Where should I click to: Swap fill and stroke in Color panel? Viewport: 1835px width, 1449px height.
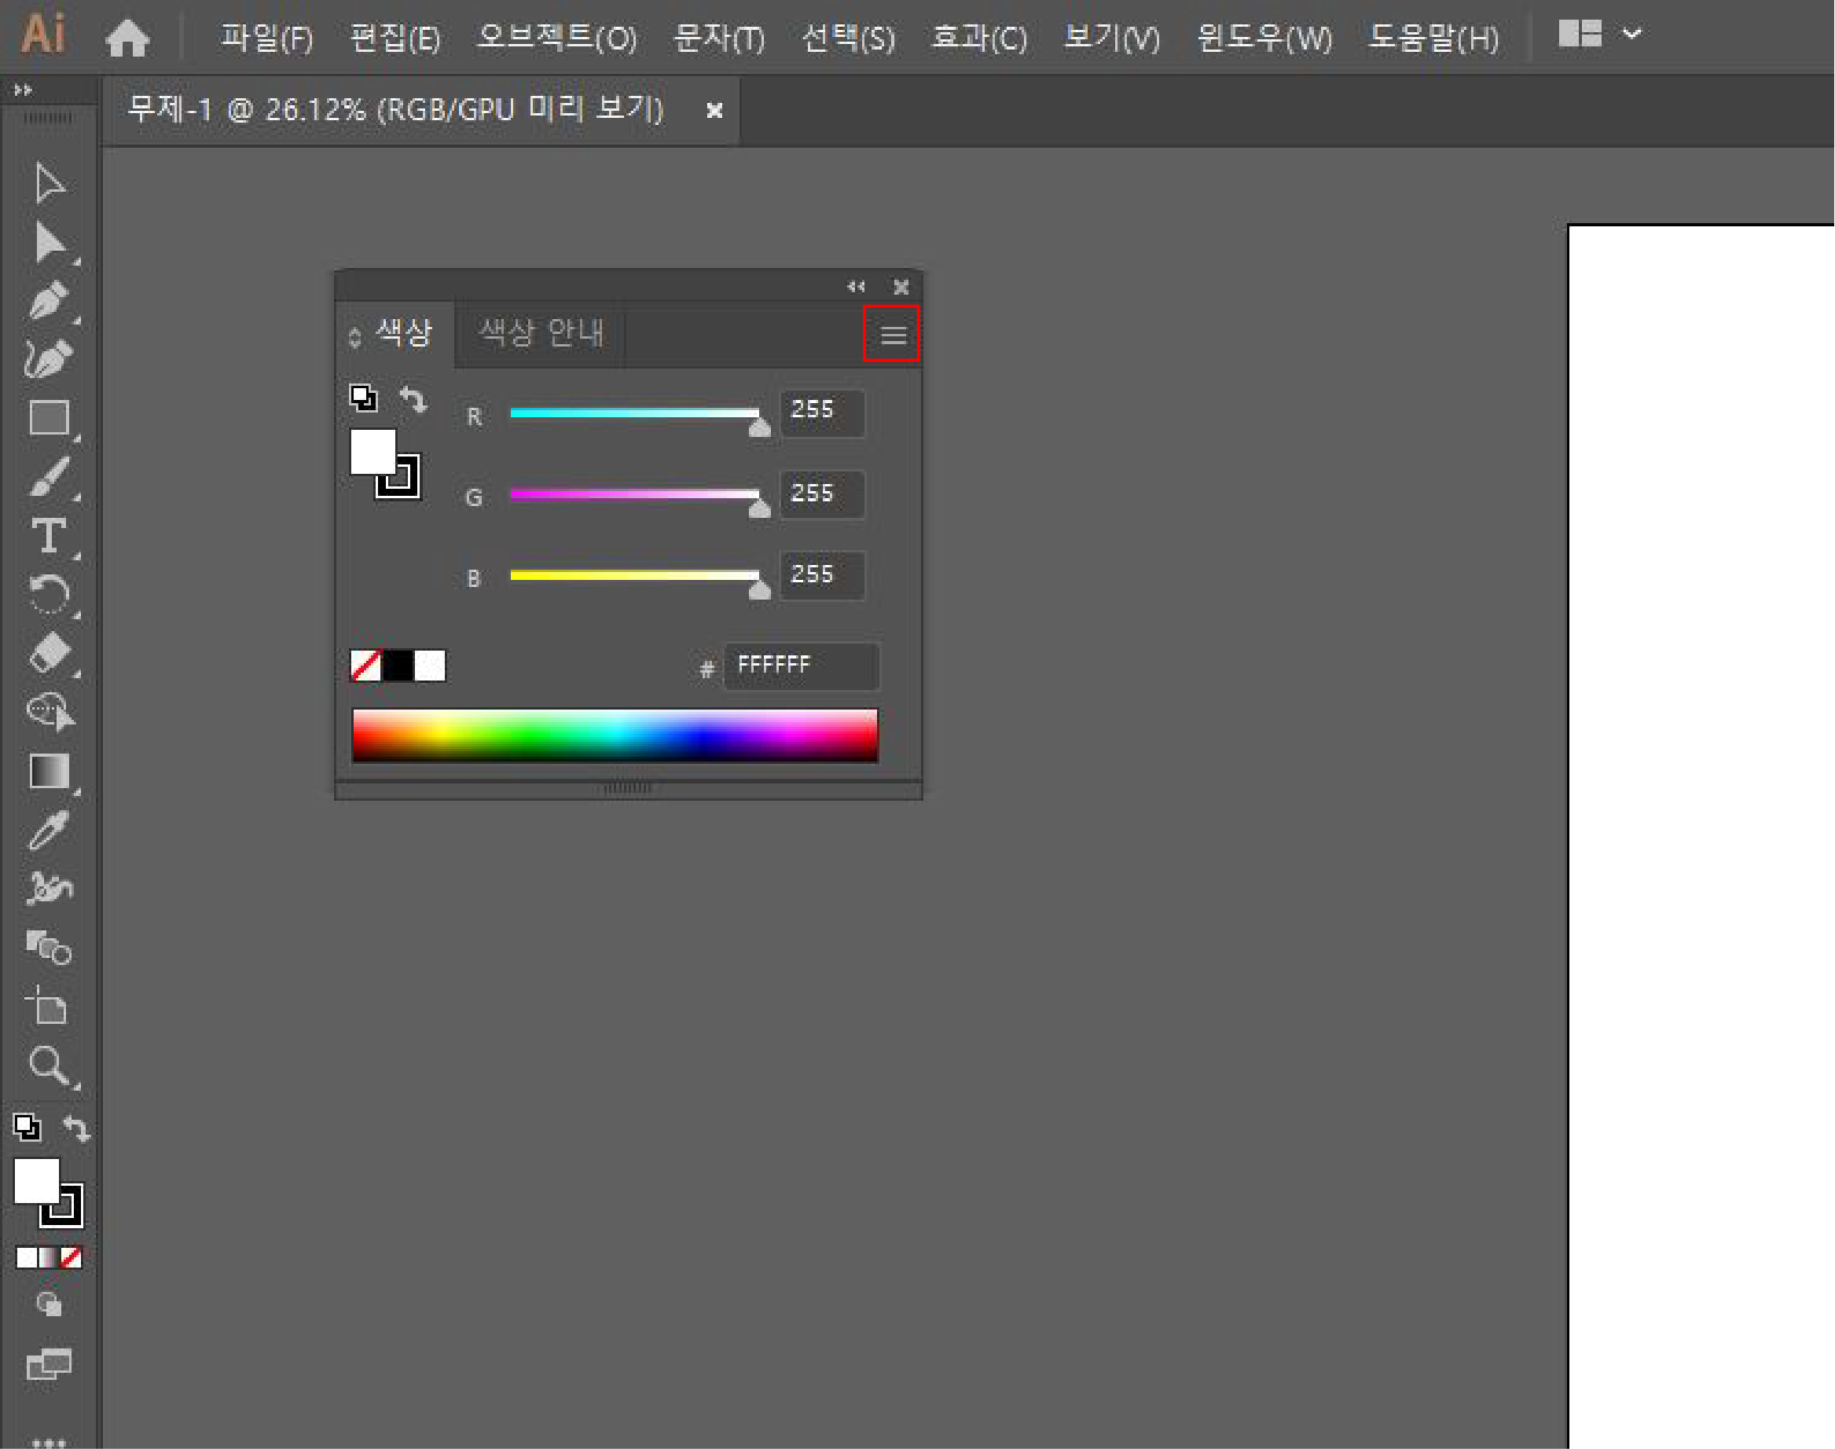pos(413,398)
